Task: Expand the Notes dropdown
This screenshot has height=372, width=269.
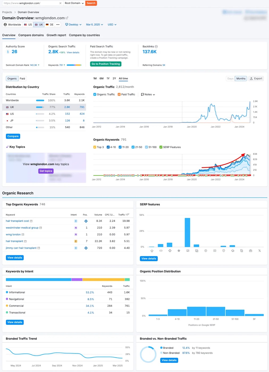Action: [148, 94]
